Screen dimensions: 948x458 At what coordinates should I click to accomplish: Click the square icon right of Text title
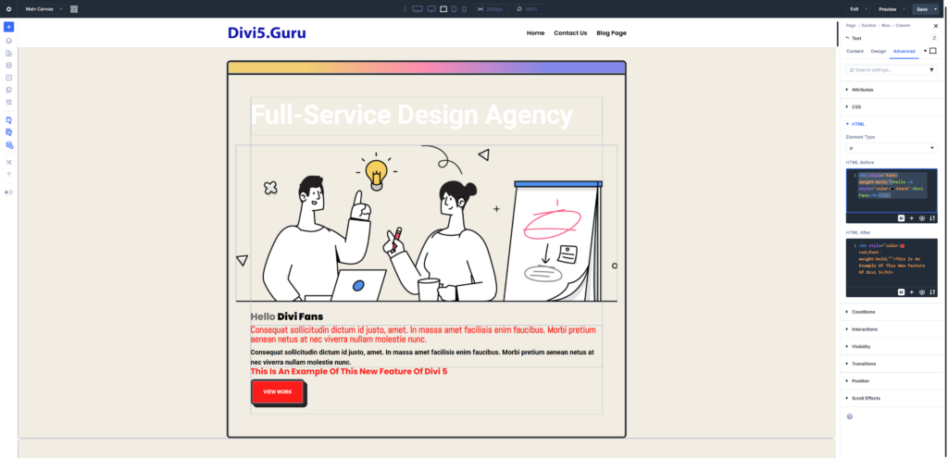pos(934,38)
